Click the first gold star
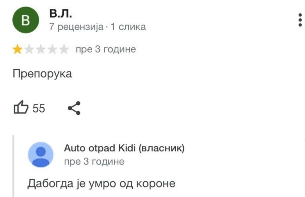Screen dimensions: 305x197 [17, 49]
